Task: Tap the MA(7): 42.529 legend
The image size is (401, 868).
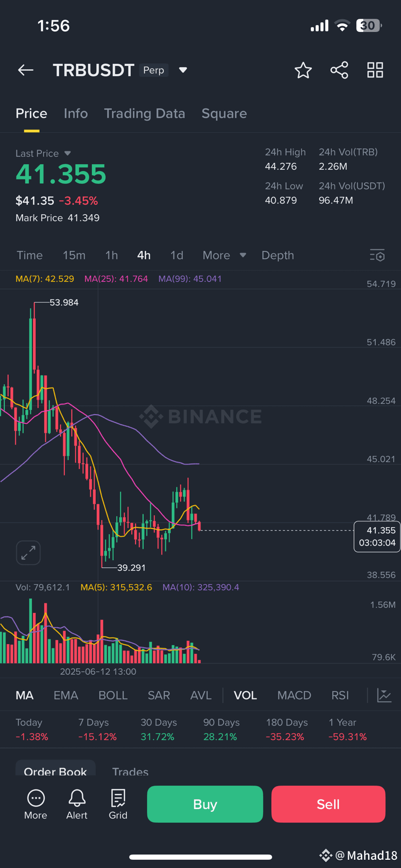Action: click(45, 279)
